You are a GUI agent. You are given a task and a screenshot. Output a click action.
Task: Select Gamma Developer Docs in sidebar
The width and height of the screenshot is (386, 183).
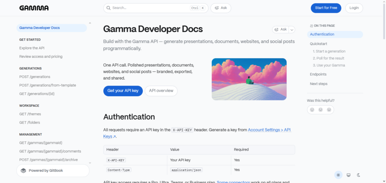52,28
